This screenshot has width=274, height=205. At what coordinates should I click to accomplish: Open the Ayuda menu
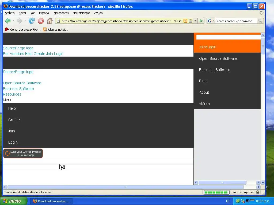click(x=98, y=13)
